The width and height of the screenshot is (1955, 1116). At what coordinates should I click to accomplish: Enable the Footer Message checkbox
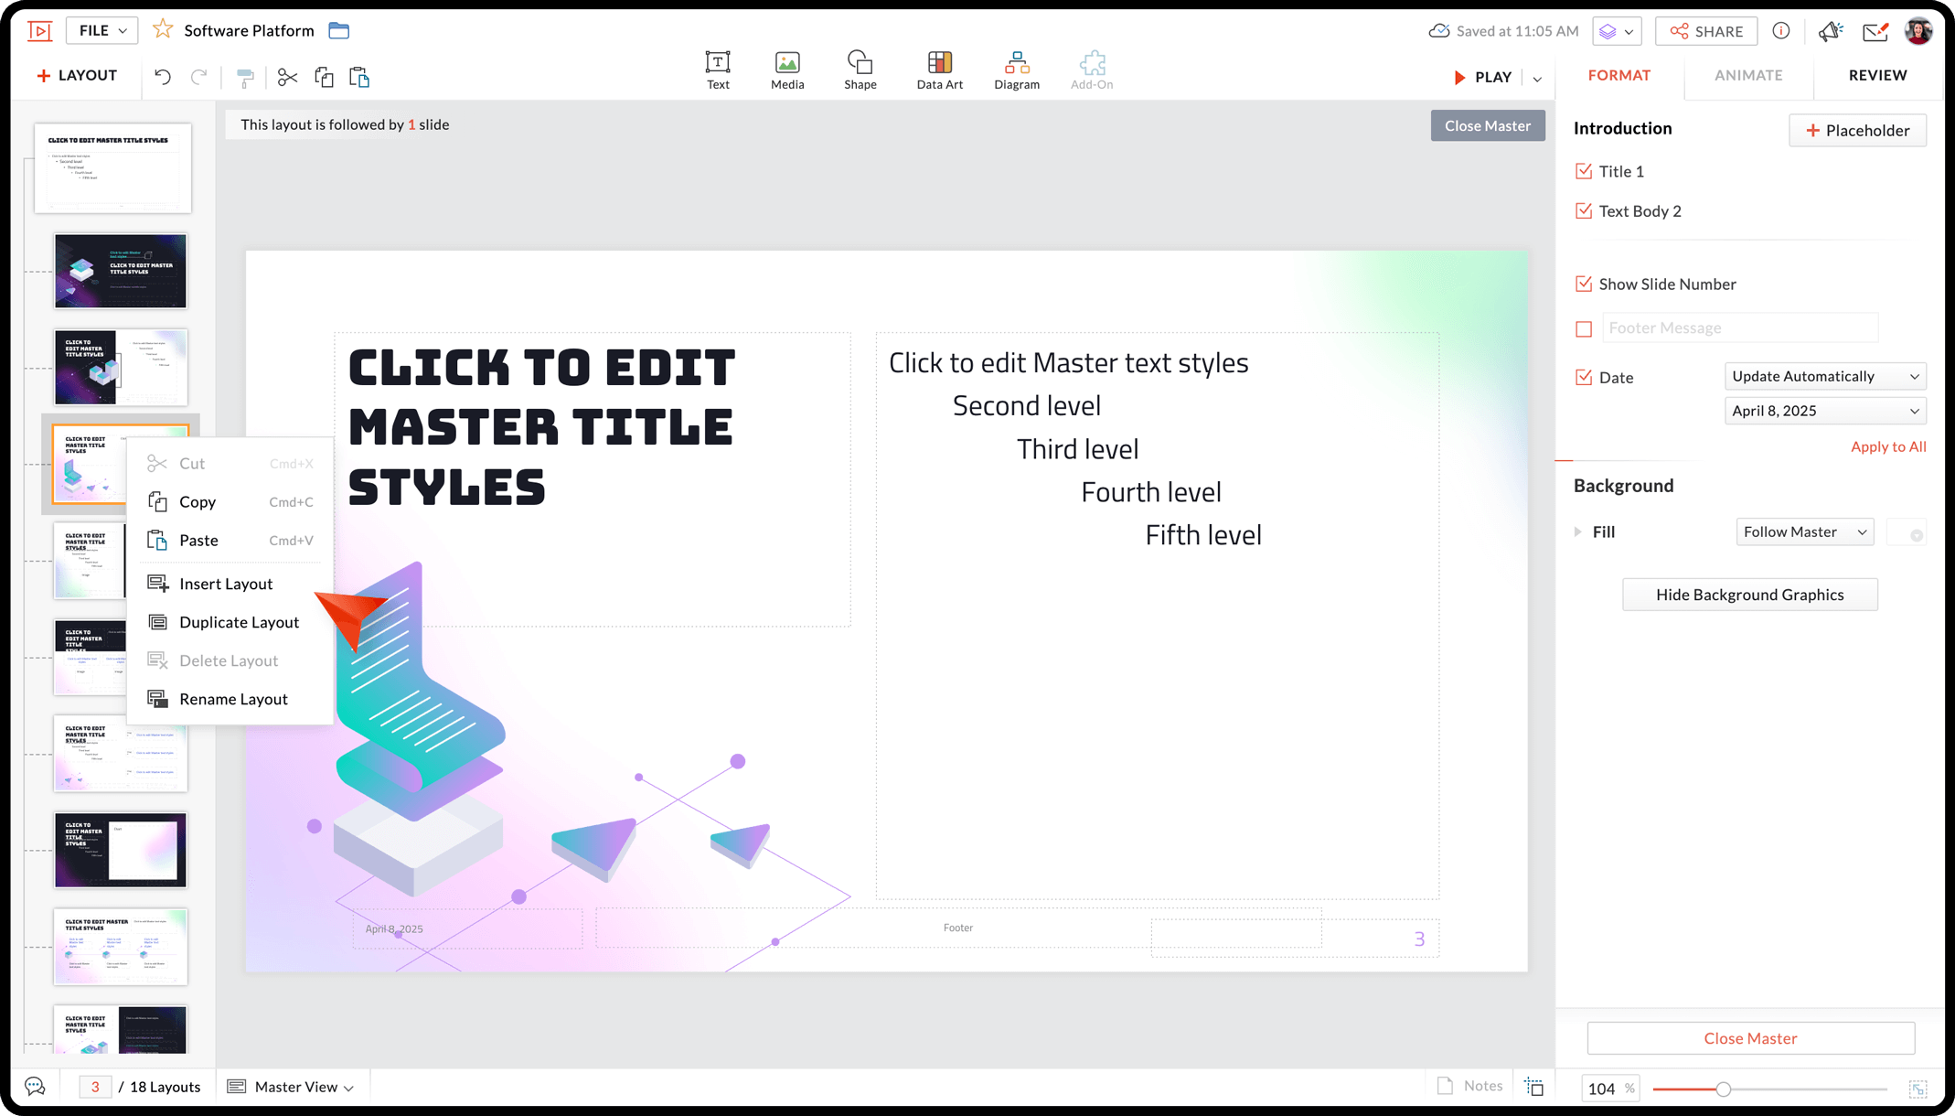[x=1584, y=328]
